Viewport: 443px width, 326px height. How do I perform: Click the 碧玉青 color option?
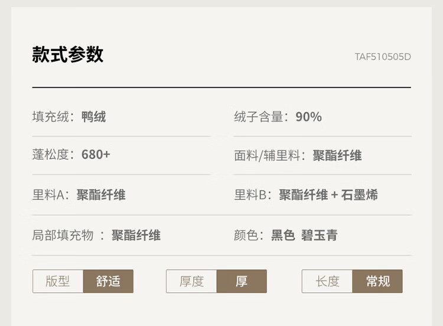320,235
